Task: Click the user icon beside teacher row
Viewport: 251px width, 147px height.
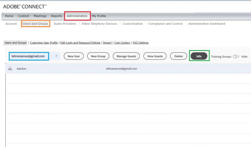Action: coord(10,68)
